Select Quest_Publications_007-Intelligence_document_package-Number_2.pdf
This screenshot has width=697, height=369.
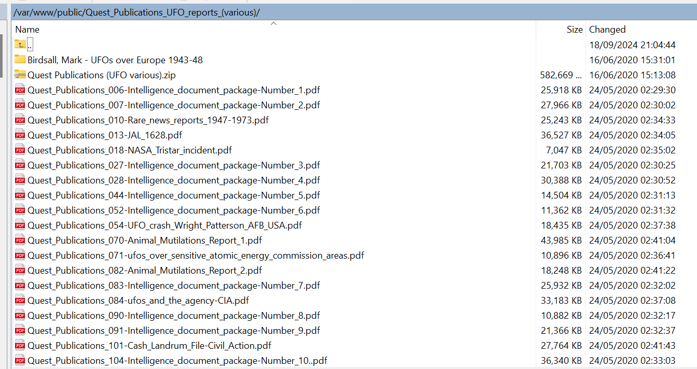tap(174, 105)
